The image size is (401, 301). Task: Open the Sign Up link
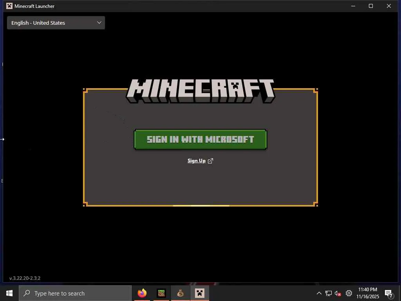coord(197,161)
